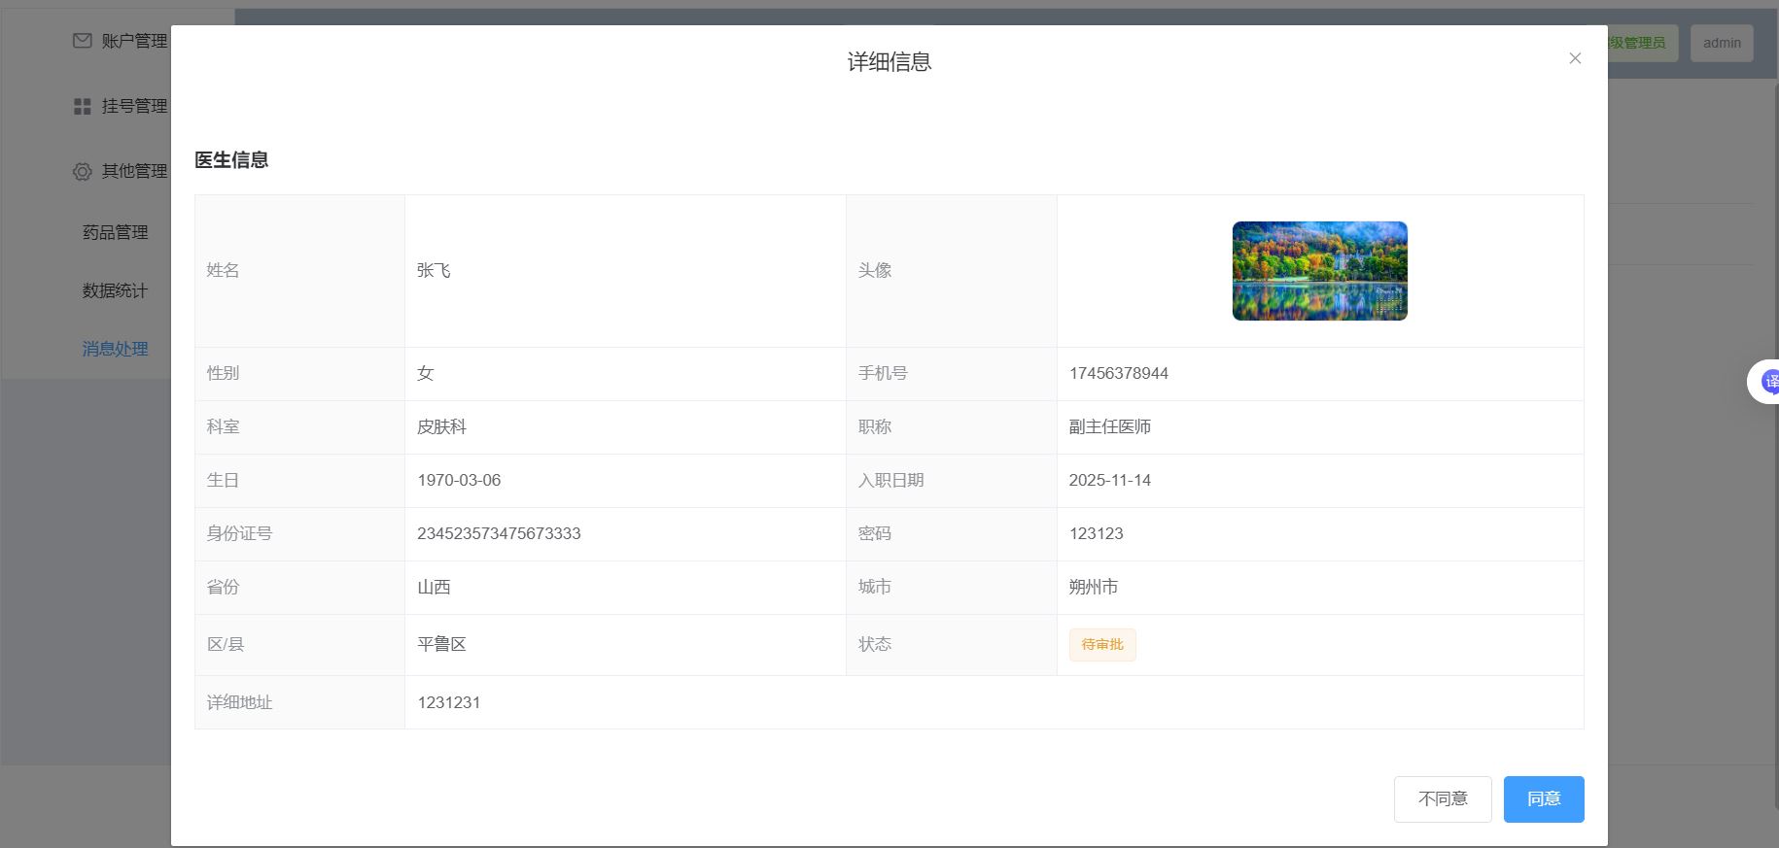Click the 详细地址 value 1231231
This screenshot has height=848, width=1779.
coord(448,703)
